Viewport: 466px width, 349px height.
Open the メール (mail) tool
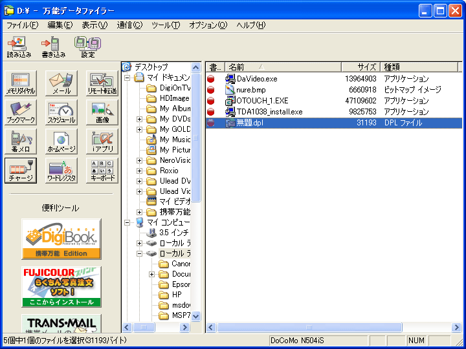(61, 83)
